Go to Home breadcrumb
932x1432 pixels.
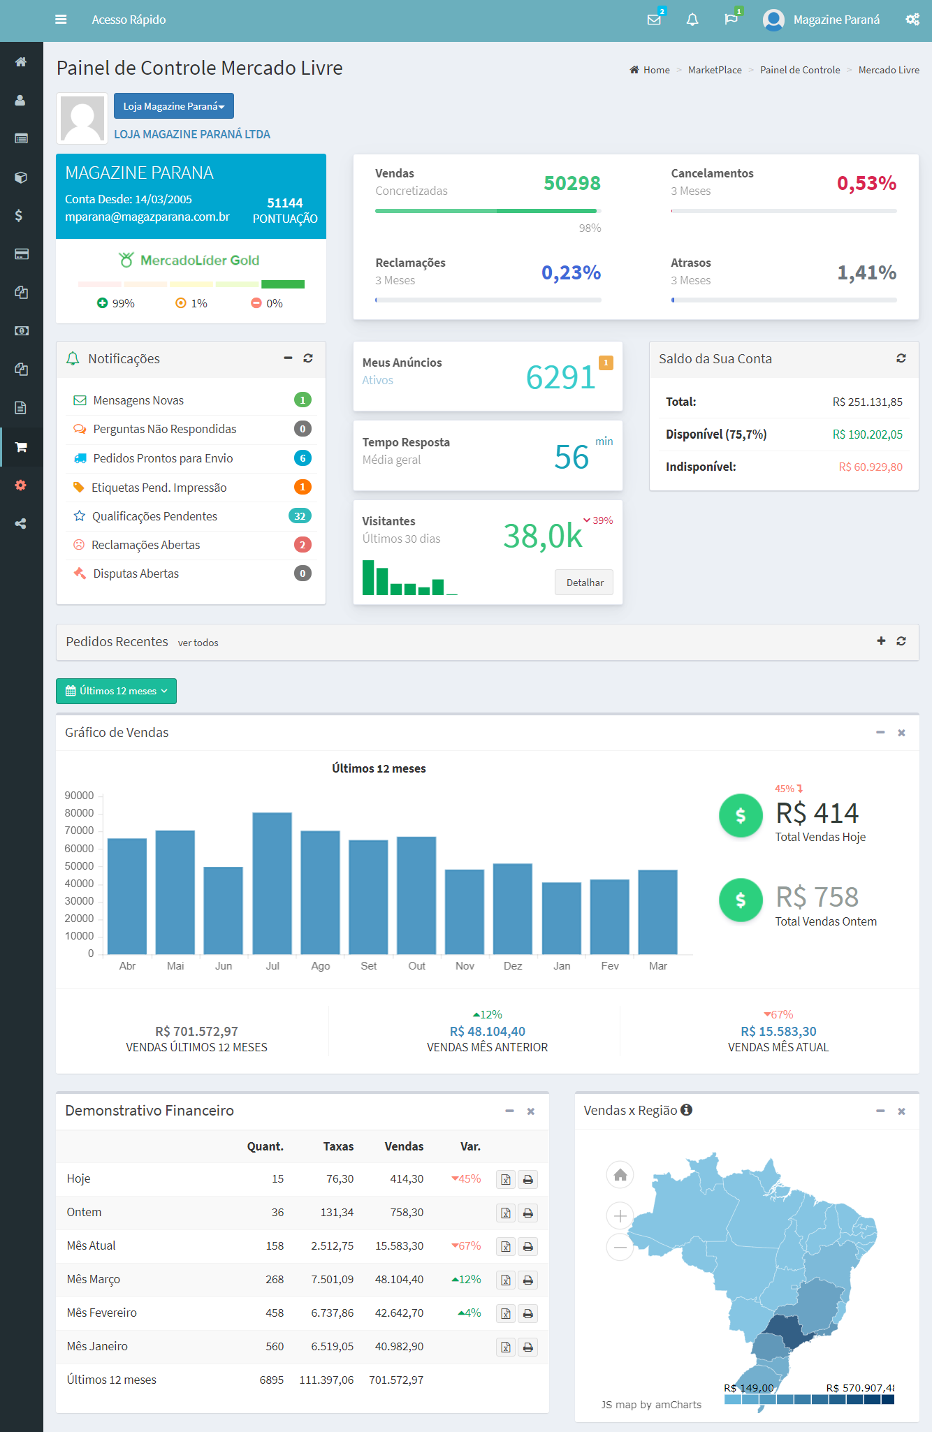[x=650, y=70]
